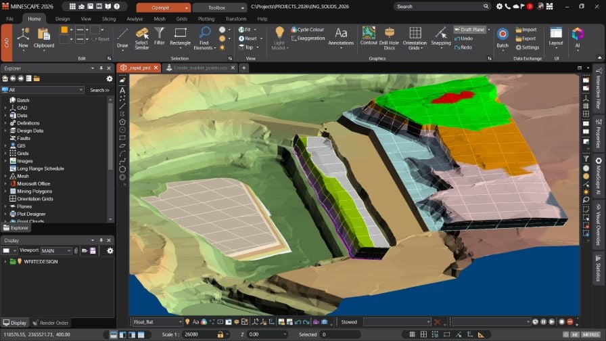Image resolution: width=606 pixels, height=341 pixels.
Task: Toggle the status bar grid icon
Action: (412, 334)
